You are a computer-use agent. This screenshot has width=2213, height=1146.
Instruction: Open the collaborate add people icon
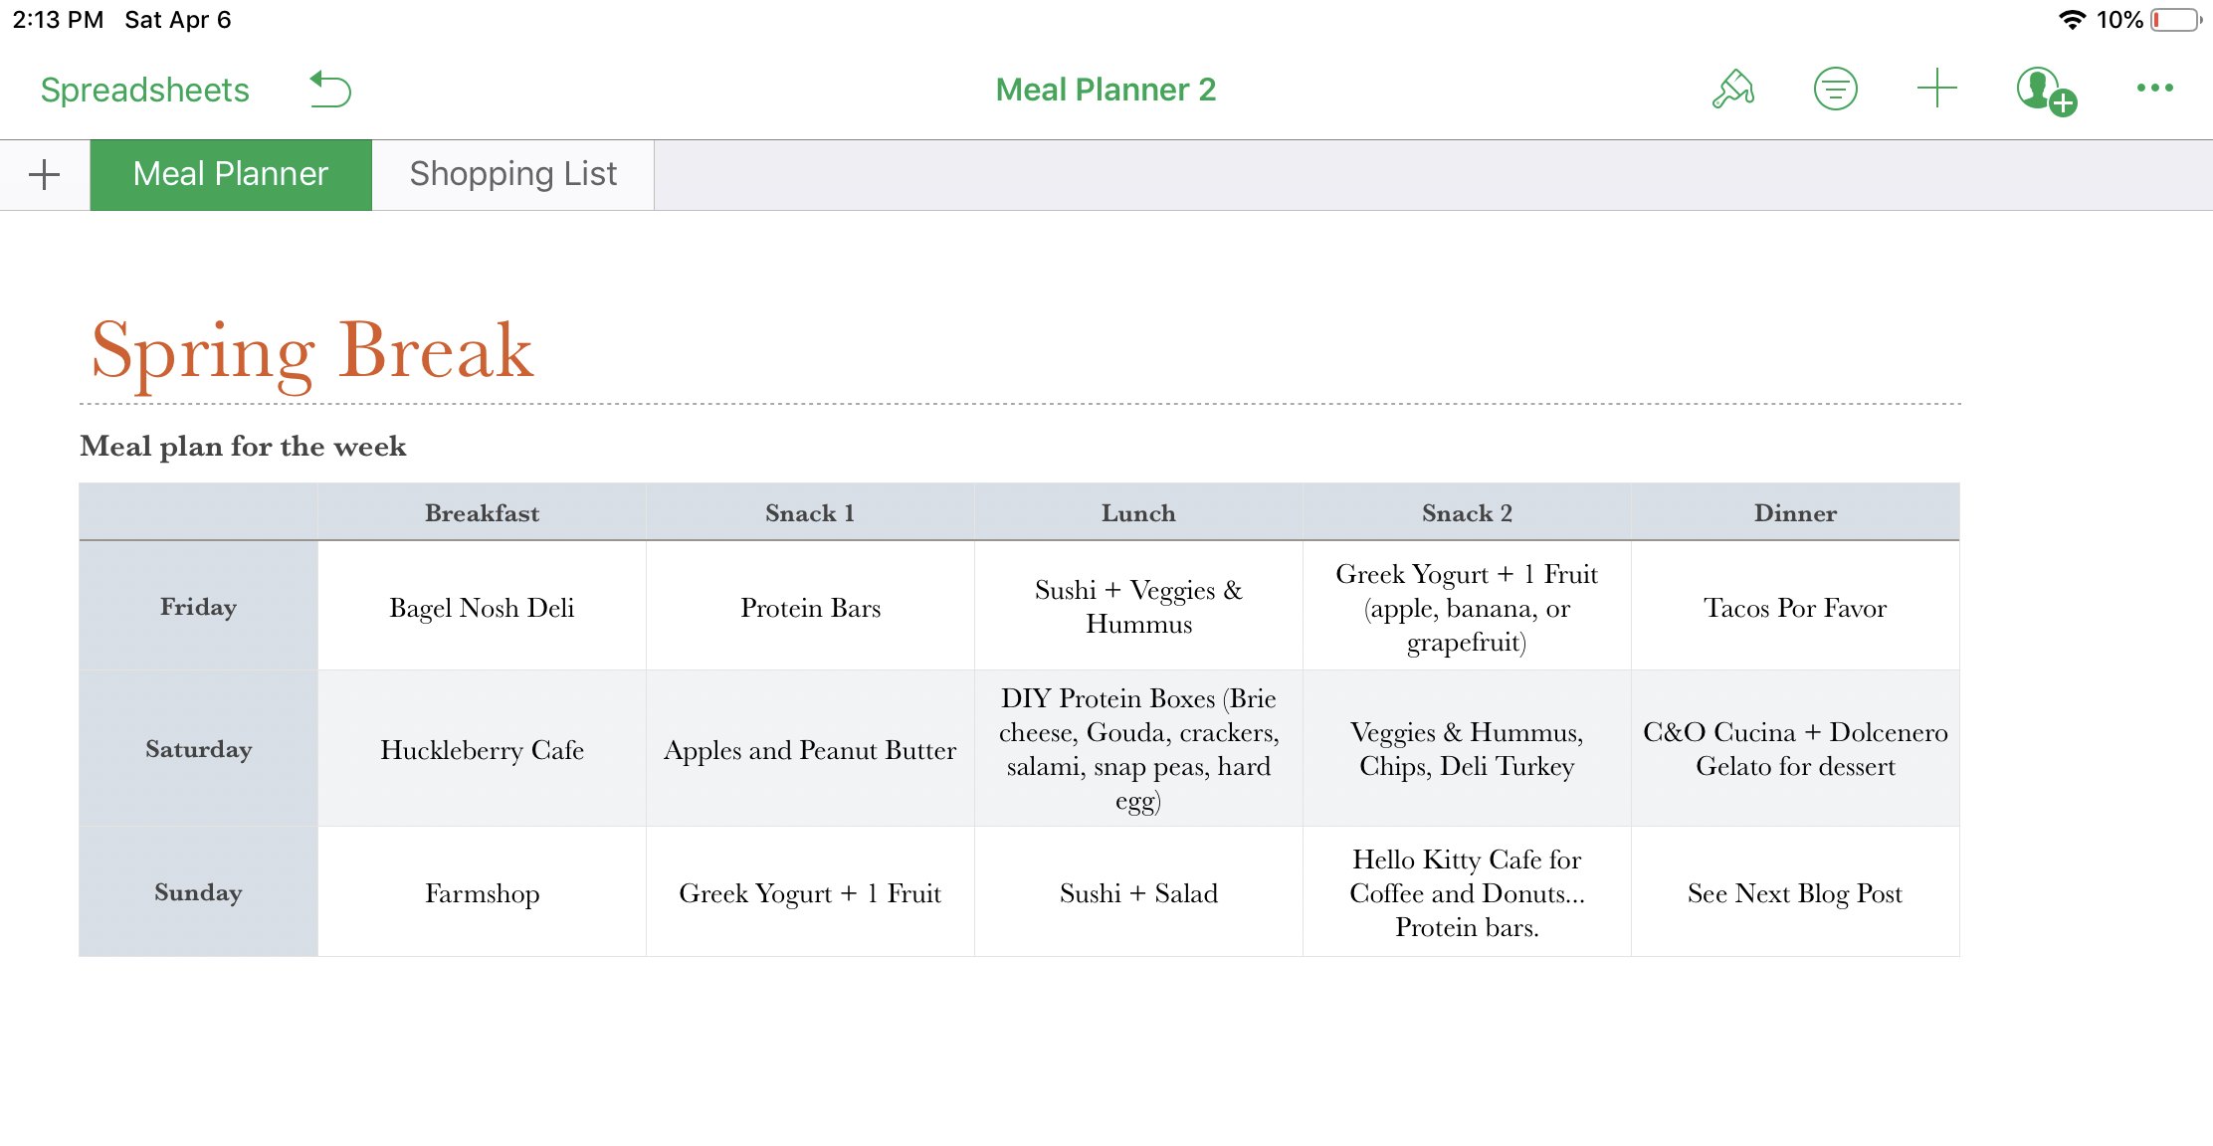2046,92
